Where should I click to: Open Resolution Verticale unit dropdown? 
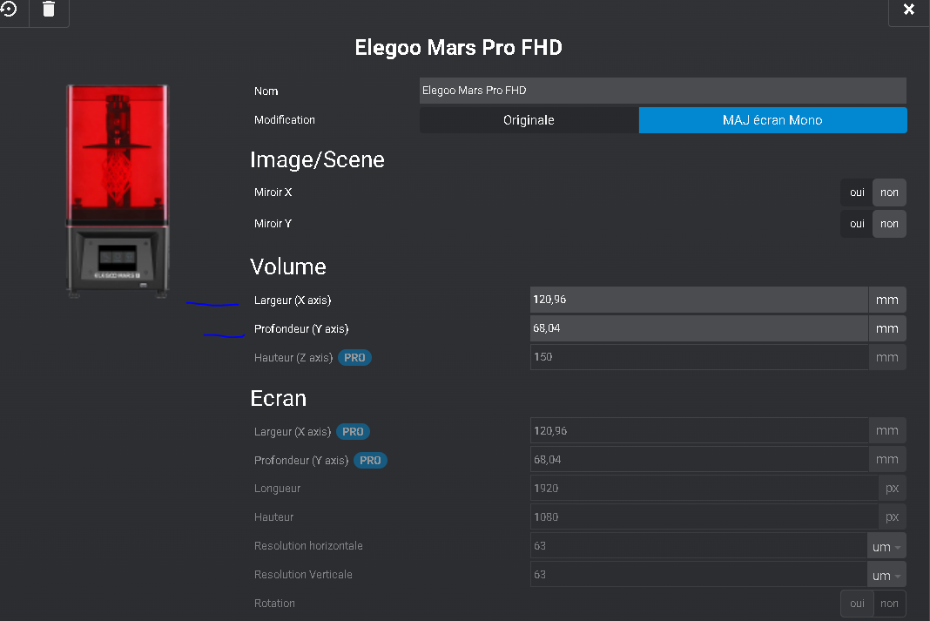point(886,575)
